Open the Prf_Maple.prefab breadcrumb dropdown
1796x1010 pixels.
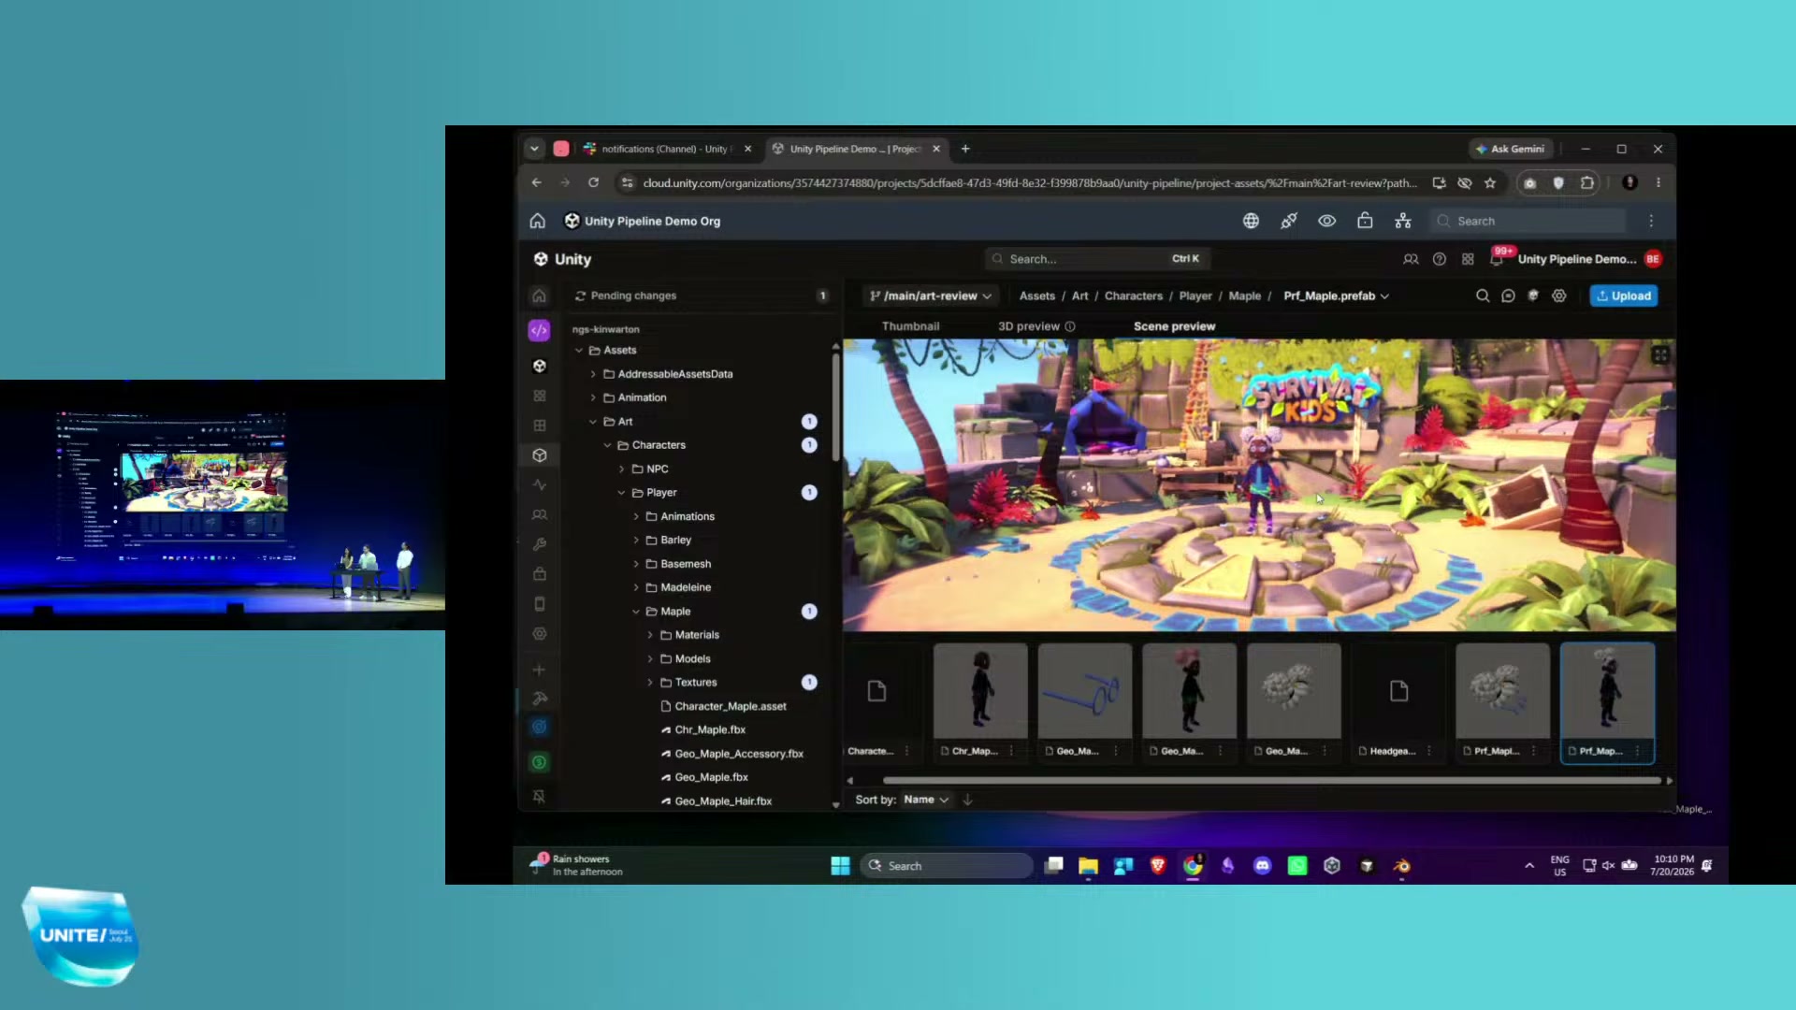tap(1337, 296)
